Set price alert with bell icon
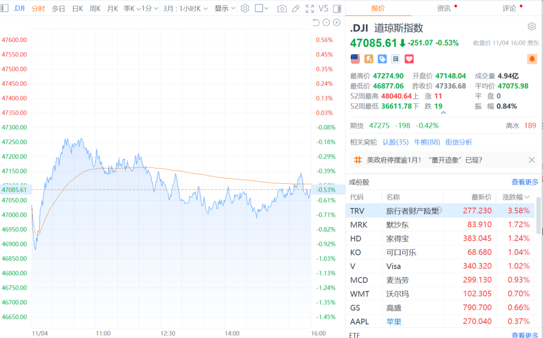 click(x=532, y=59)
